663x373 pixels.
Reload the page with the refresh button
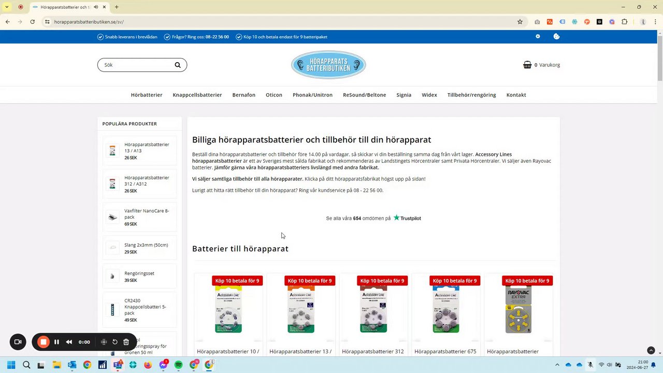tap(32, 22)
